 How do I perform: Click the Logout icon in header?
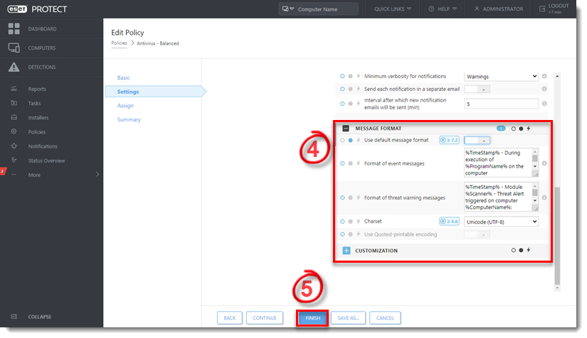[x=542, y=9]
